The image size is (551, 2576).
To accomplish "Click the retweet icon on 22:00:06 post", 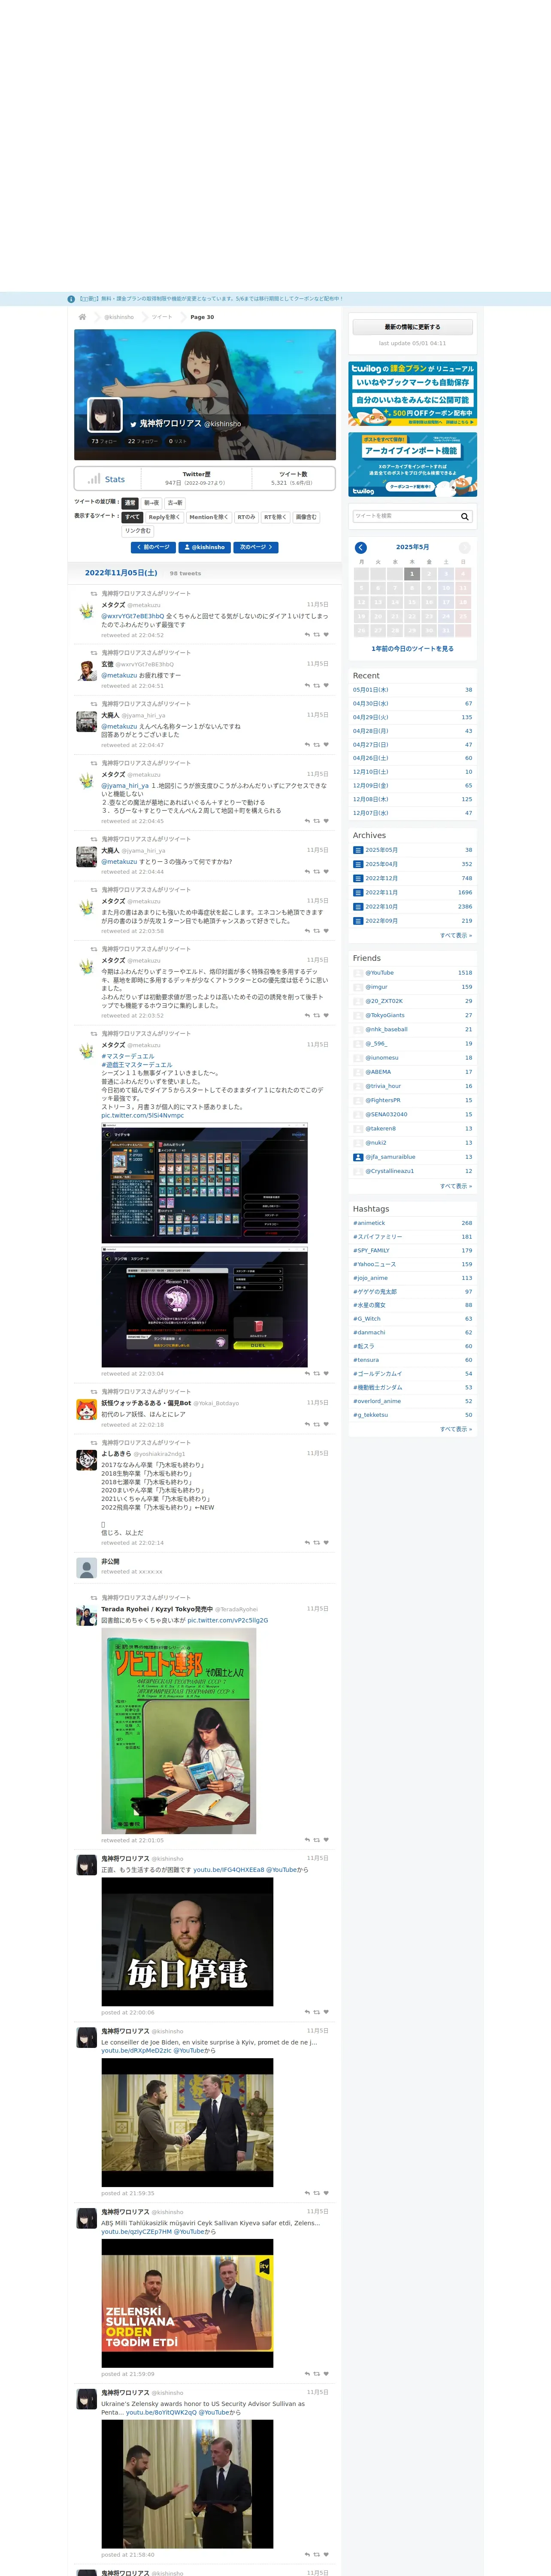I will pos(317,2012).
